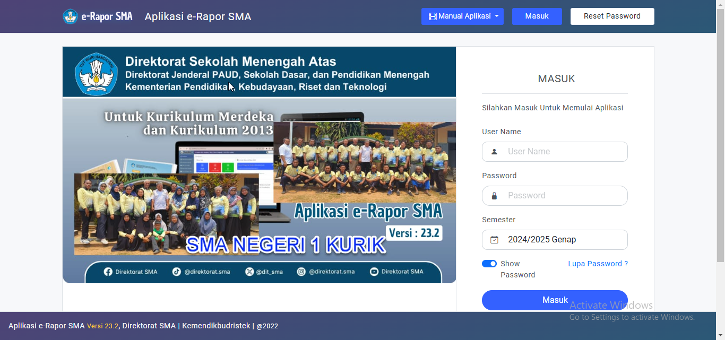This screenshot has height=340, width=725.
Task: Click the Instagram icon for @direktorat.sma
Action: [301, 272]
